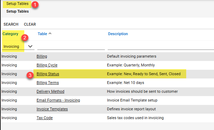Click the CLEAR button

point(30,24)
